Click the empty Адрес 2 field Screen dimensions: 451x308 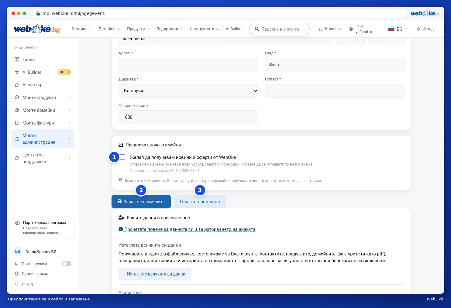188,65
